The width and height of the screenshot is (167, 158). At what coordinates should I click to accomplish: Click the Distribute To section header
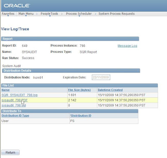click(70, 111)
